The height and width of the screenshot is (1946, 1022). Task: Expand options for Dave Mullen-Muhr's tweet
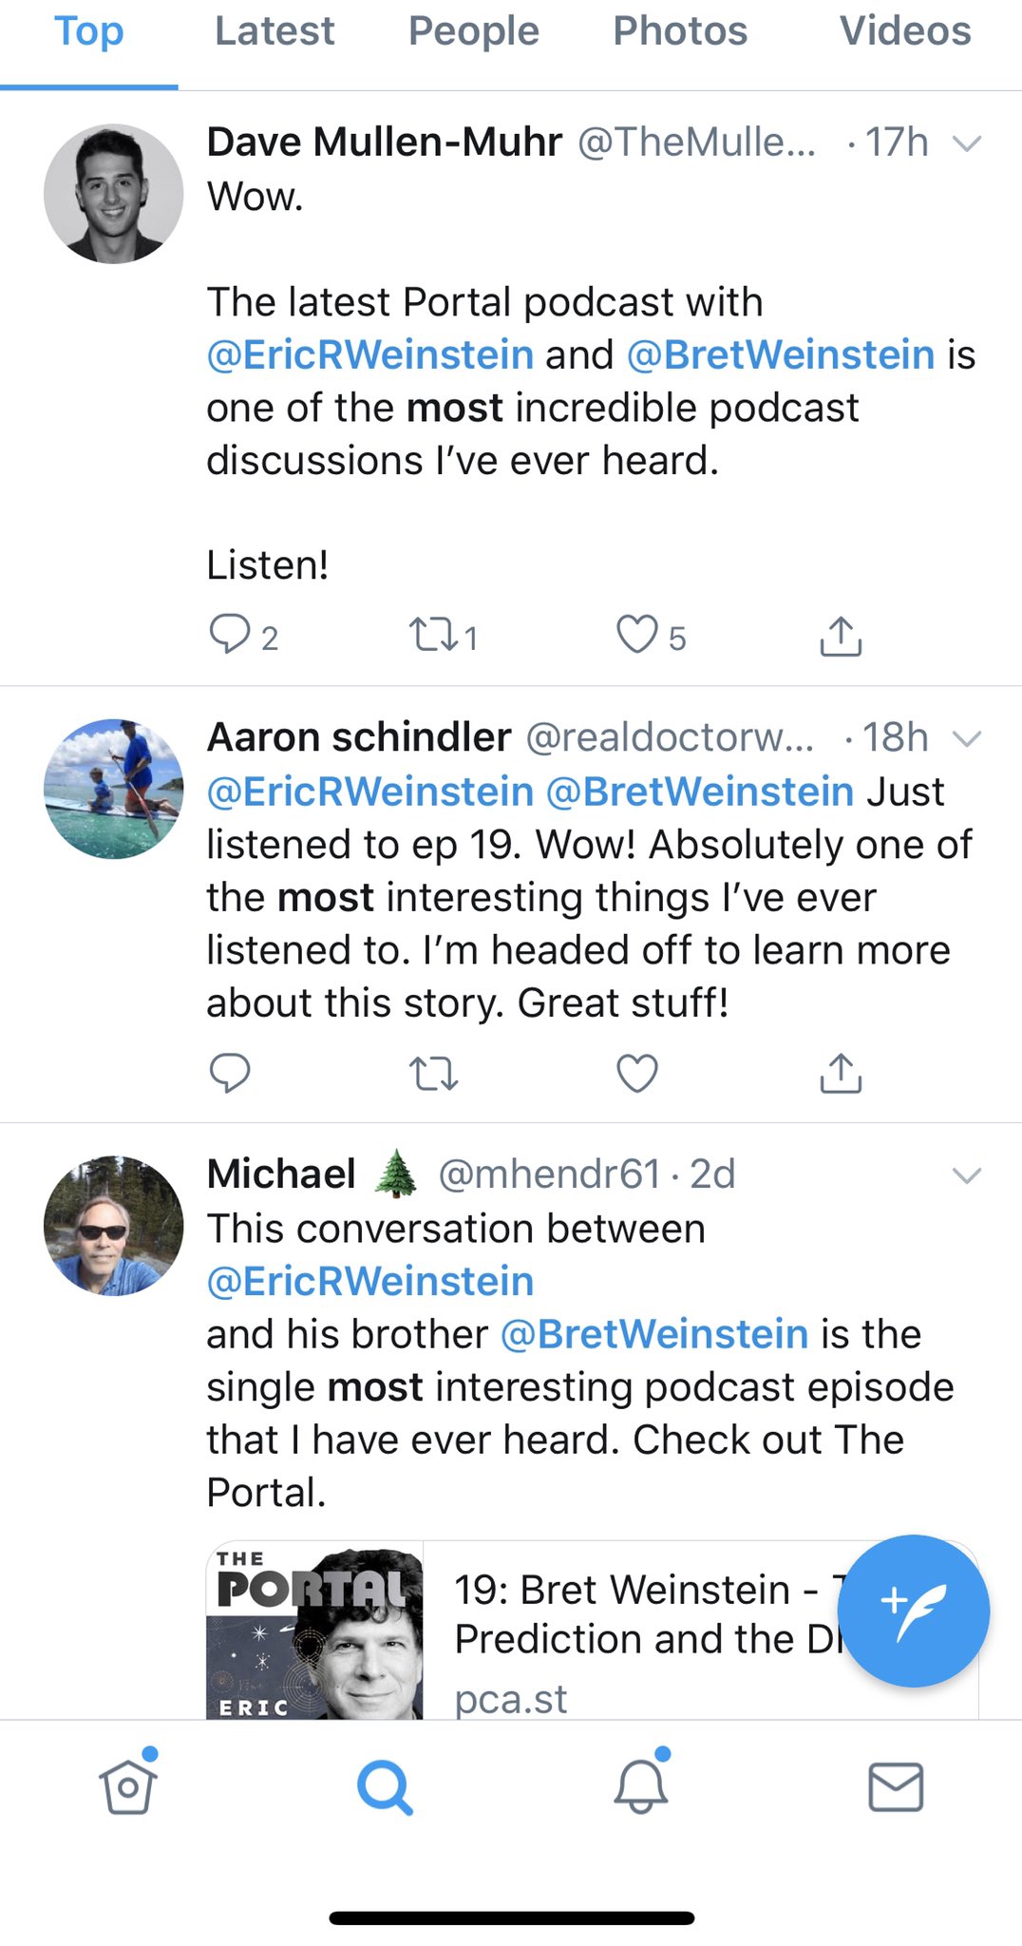pyautogui.click(x=966, y=143)
